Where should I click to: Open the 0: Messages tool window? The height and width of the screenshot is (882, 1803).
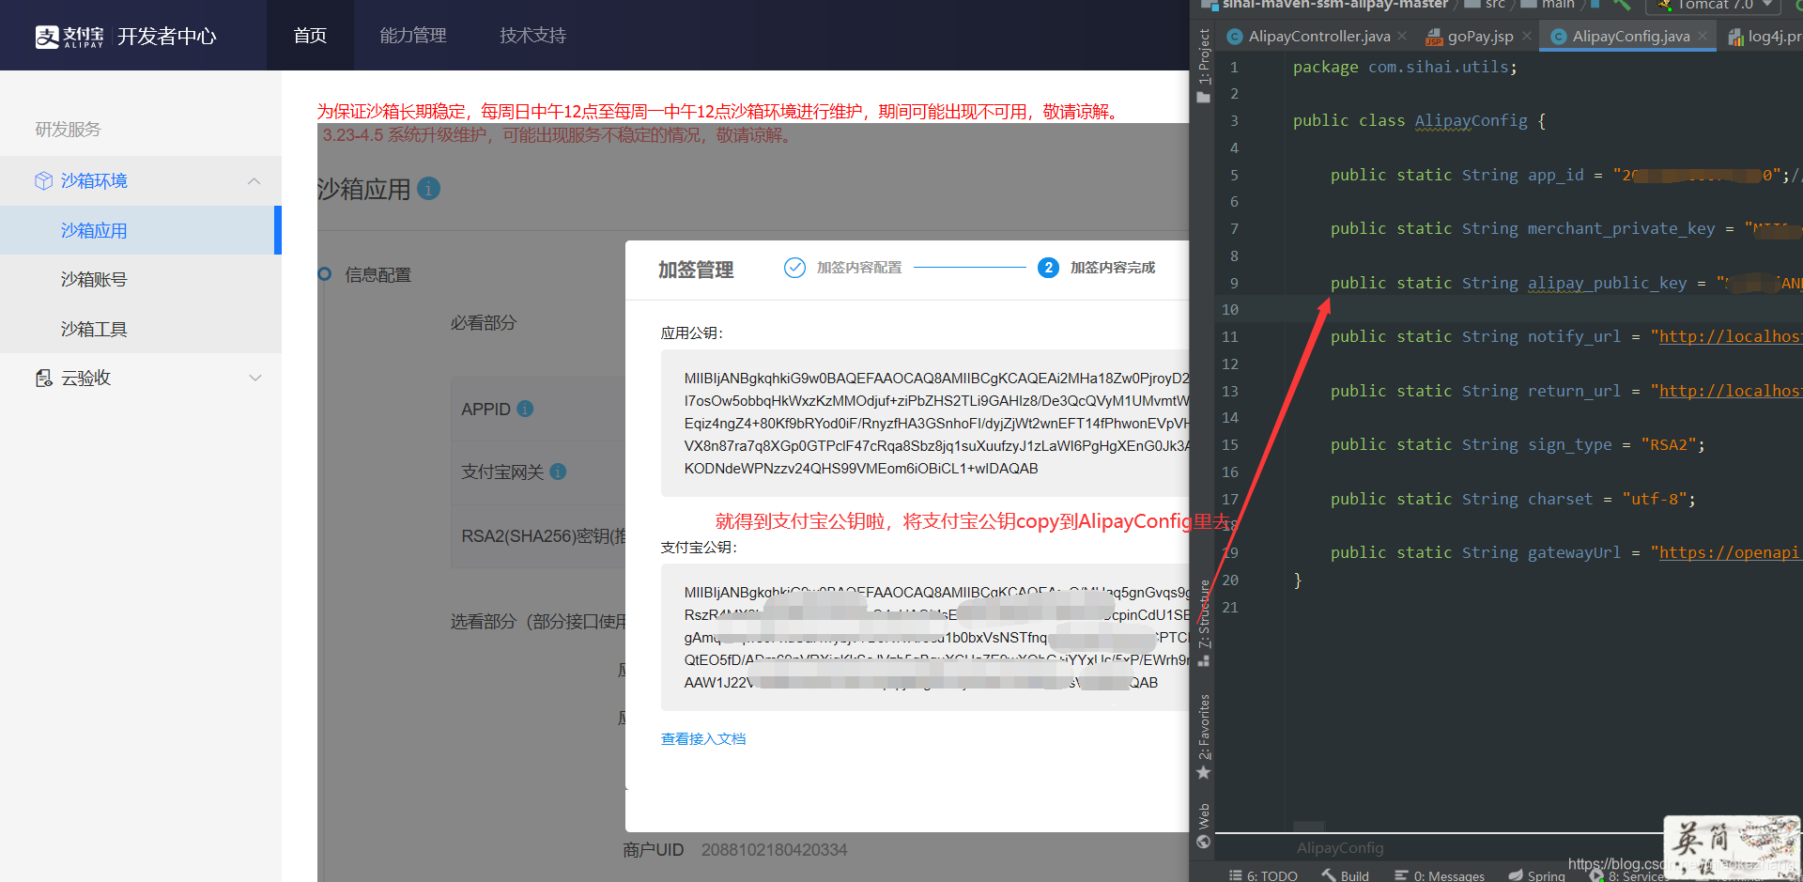1440,875
